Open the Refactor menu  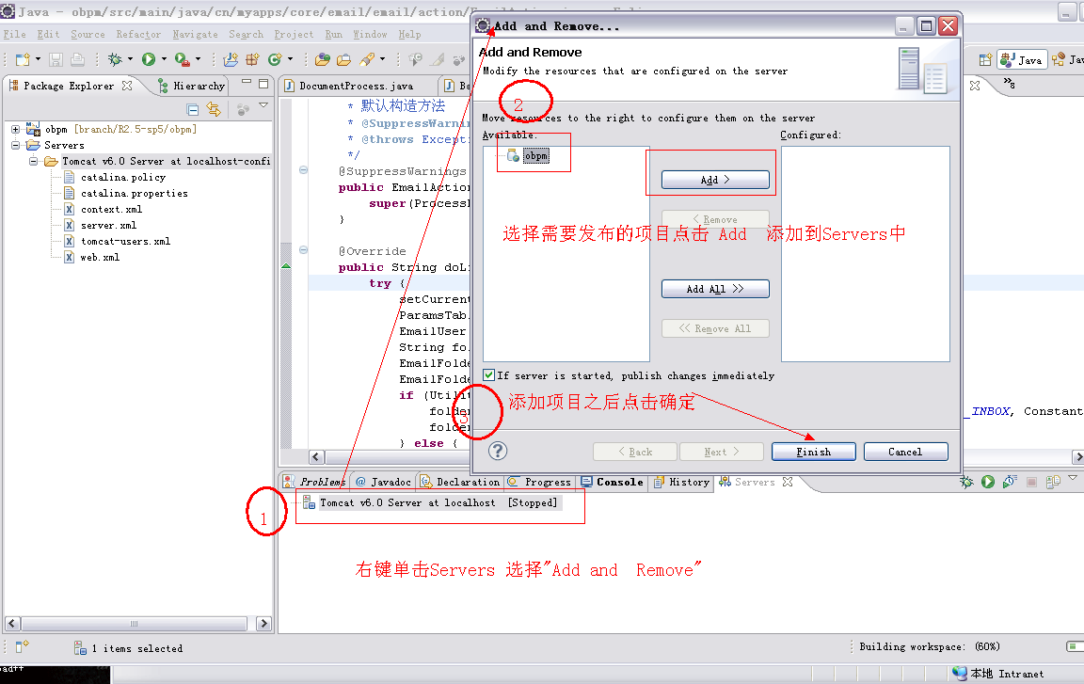click(x=138, y=34)
